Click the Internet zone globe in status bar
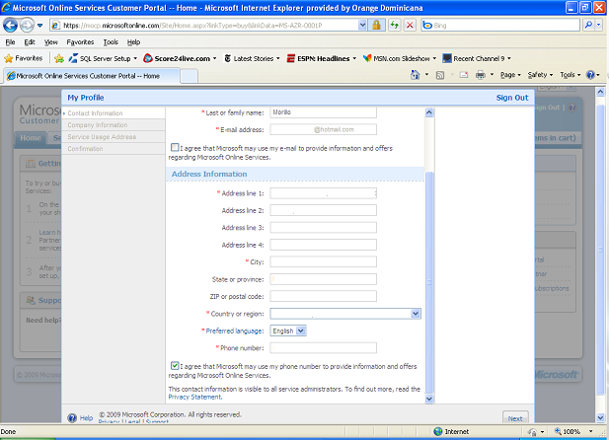 pyautogui.click(x=438, y=431)
